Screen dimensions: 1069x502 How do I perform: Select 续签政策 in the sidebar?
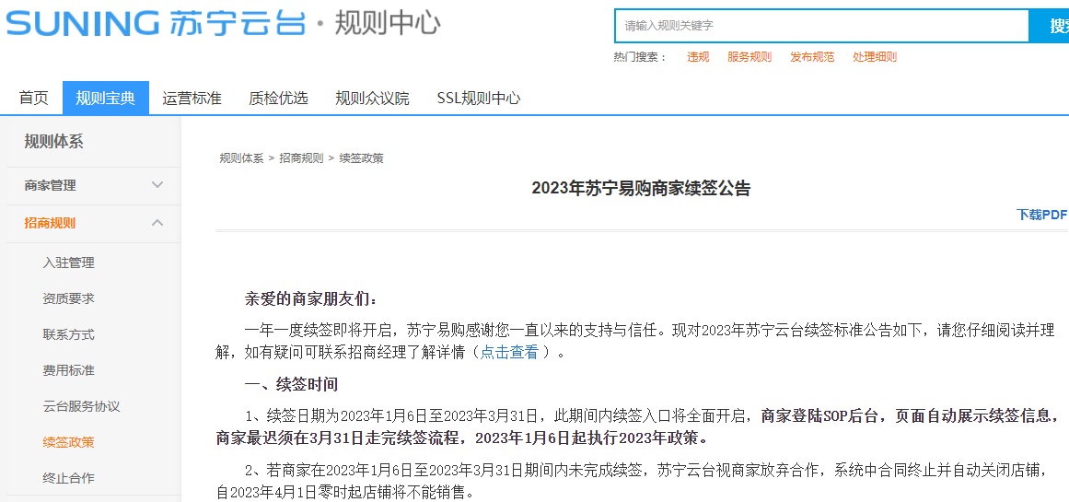coord(68,442)
